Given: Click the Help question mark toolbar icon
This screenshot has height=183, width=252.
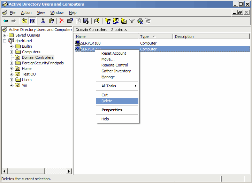Looking at the screenshot, I should click(97, 21).
